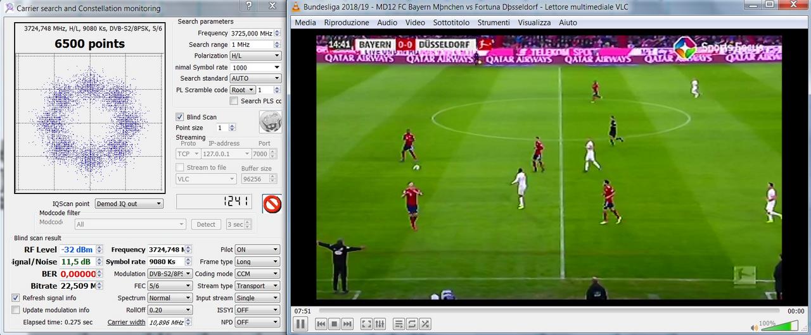Toggle loop mode in VLC
Screen dimensions: 811x335
pos(412,324)
